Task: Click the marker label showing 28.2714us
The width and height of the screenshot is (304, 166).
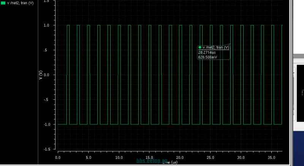Action: point(207,52)
